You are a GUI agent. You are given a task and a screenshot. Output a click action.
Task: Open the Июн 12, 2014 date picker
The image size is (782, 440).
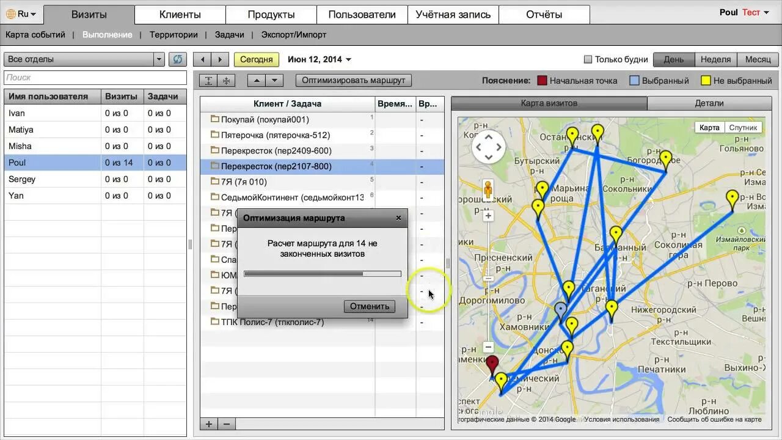[x=320, y=59]
